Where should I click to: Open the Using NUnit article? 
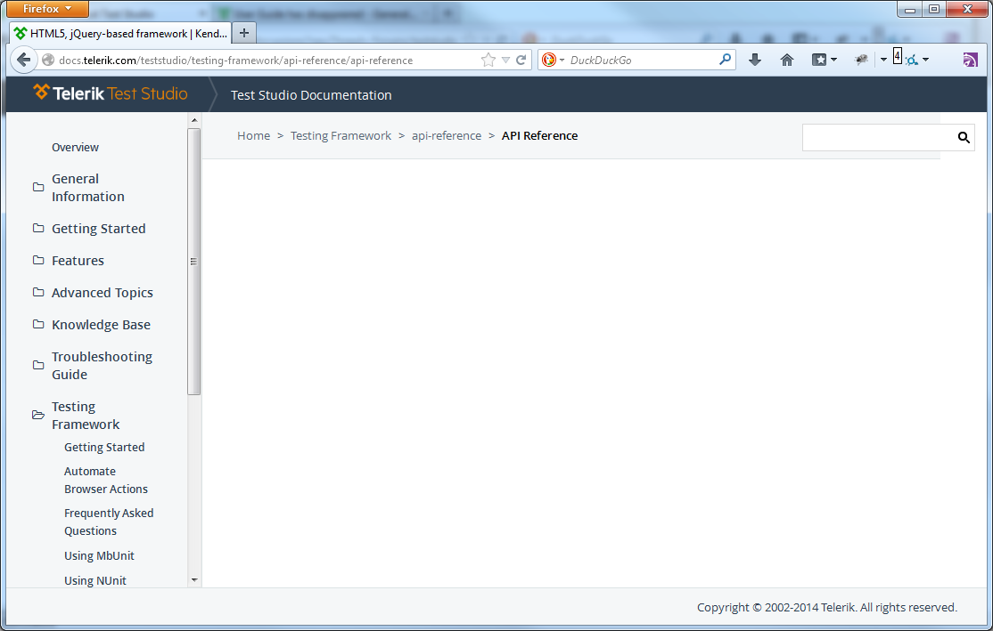[x=95, y=580]
